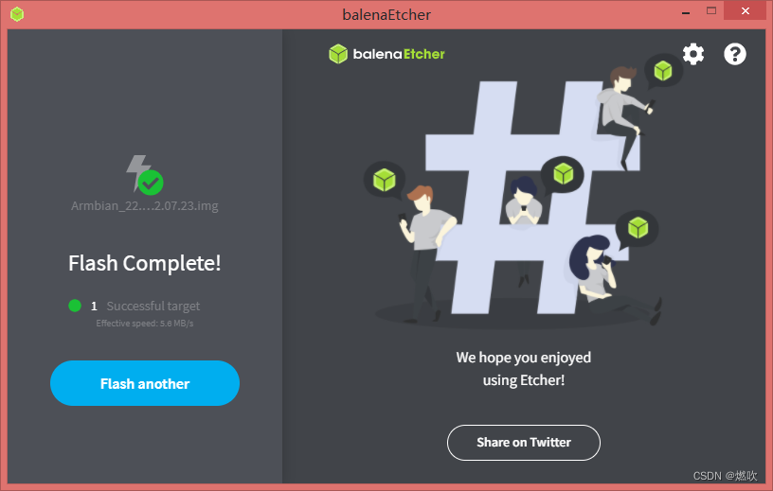Click the Flash Complete! heading
Image resolution: width=773 pixels, height=491 pixels.
pos(144,263)
